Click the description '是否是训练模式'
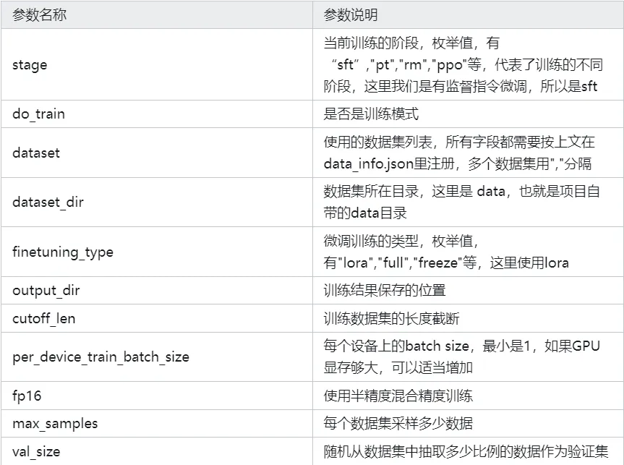624x465 pixels. pyautogui.click(x=469, y=114)
